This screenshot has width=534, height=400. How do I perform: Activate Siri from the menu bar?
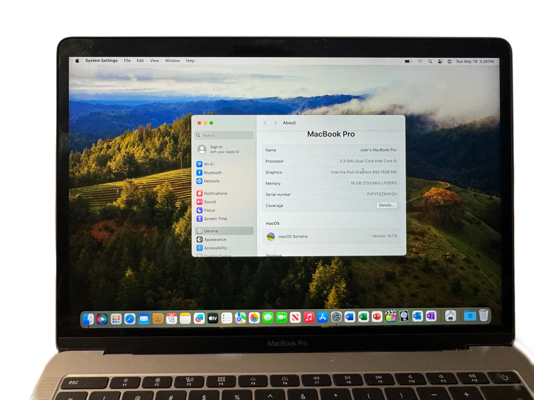tap(450, 61)
